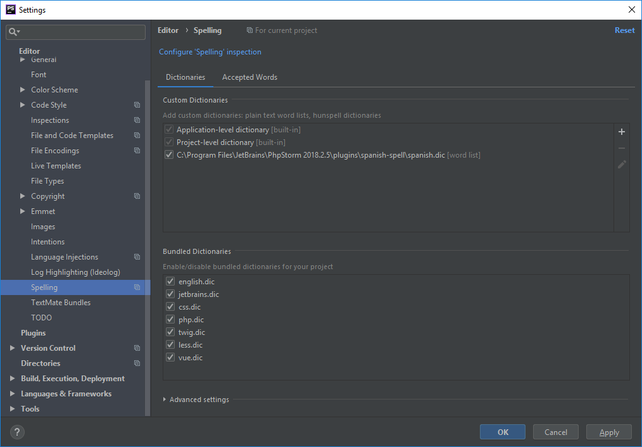Click the PhpStorm logo in title bar
This screenshot has width=642, height=447.
tap(11, 9)
